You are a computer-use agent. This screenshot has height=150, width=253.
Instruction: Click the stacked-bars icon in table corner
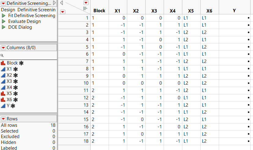coord(85,8)
